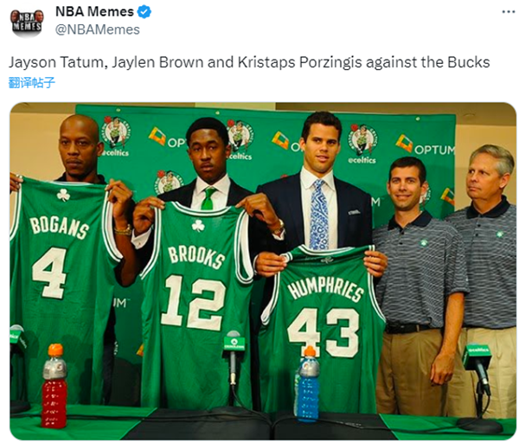This screenshot has width=519, height=442.
Task: Click the blue patterned necktie
Action: tap(318, 215)
